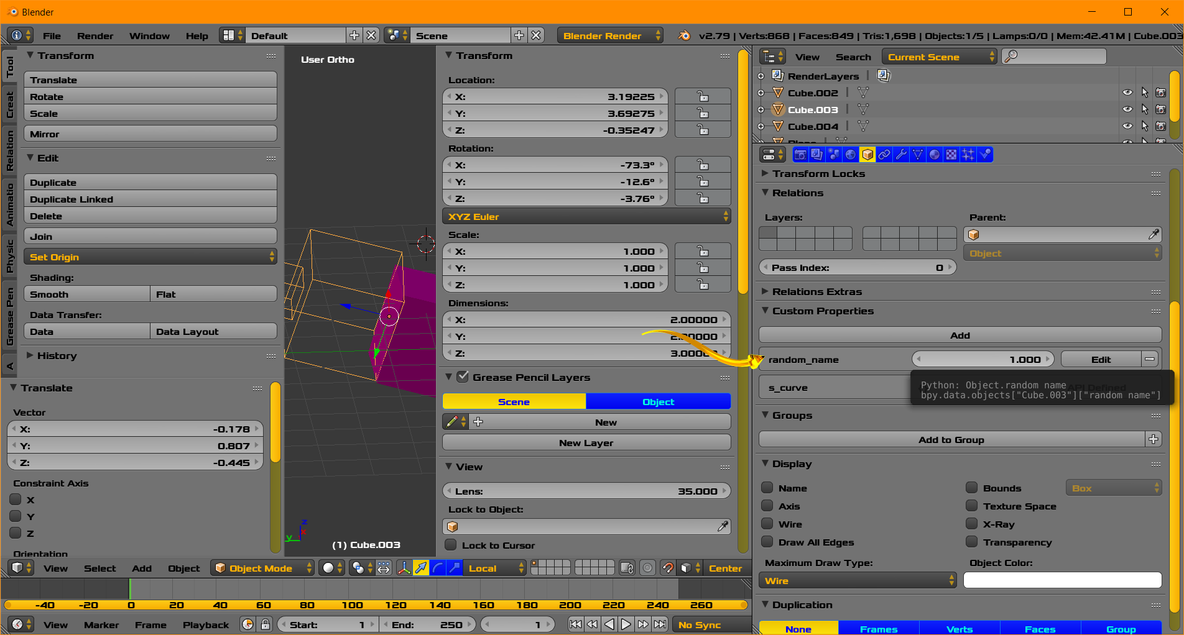Select the rotate manipulator arc icon
The width and height of the screenshot is (1184, 635).
click(438, 568)
